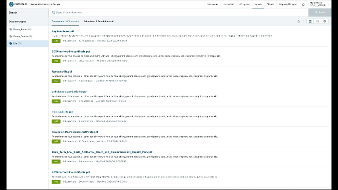Click green badge under cwa-basic-life-insurance-certificate.pdf
The height and width of the screenshot is (190, 338).
pos(56,141)
